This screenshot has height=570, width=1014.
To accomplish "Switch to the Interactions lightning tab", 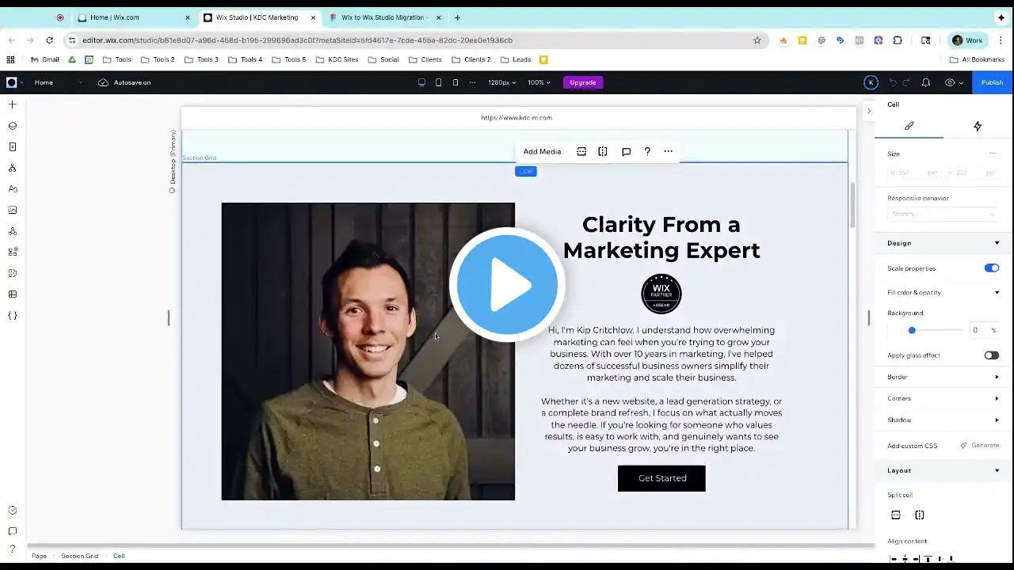I will coord(978,126).
